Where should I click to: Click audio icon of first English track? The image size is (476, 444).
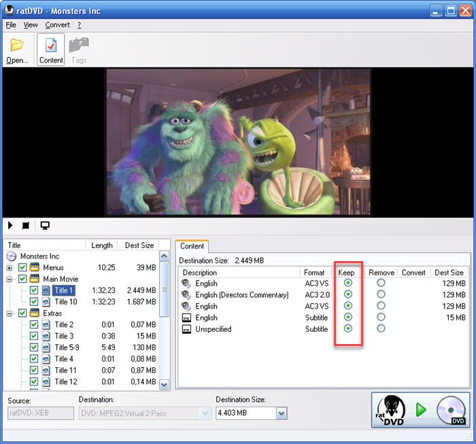tap(186, 284)
